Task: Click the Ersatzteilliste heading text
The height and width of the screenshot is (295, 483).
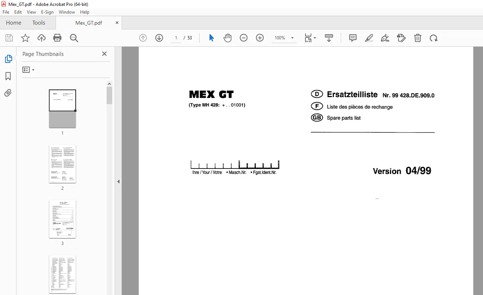Action: (x=352, y=95)
